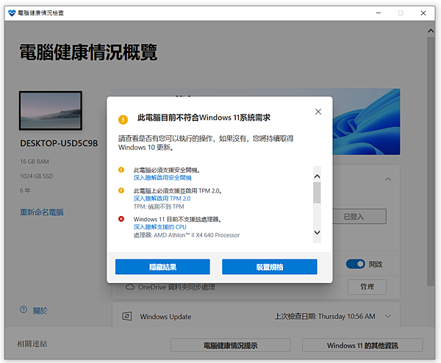The width and height of the screenshot is (441, 363).
Task: Click the dialog's scroll-down arrow
Action: pos(317,232)
